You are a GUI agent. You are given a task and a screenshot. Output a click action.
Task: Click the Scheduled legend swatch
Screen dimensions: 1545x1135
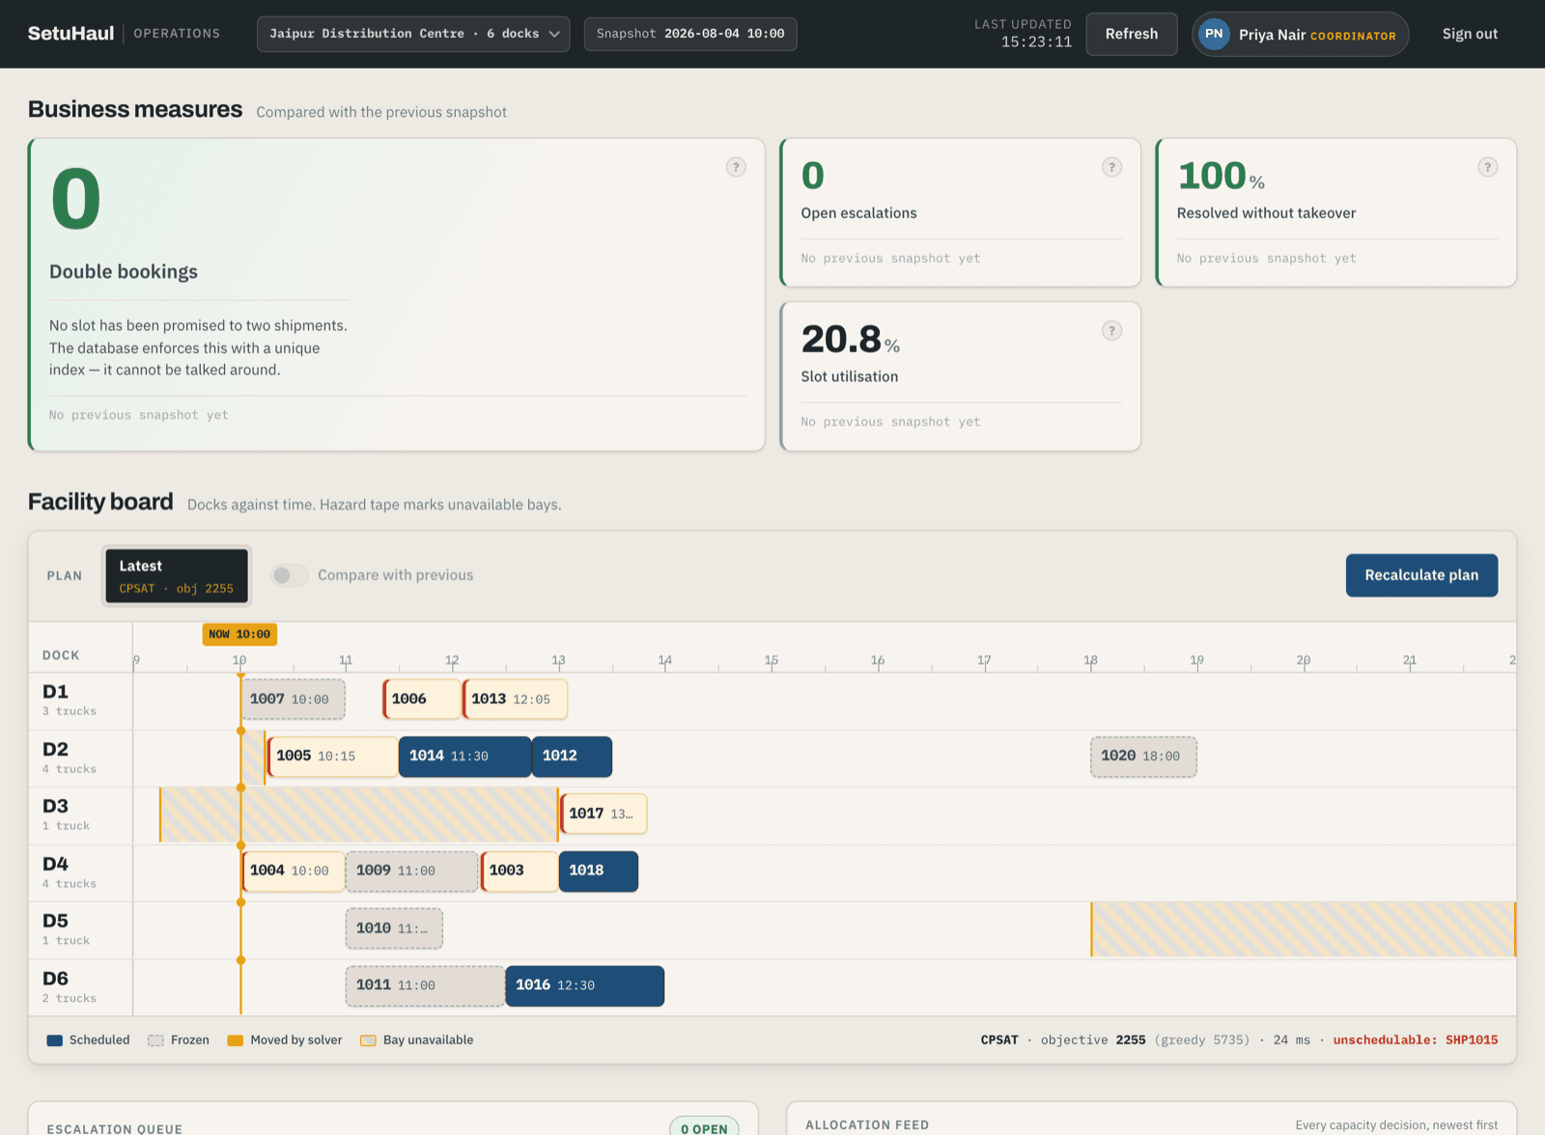coord(55,1040)
